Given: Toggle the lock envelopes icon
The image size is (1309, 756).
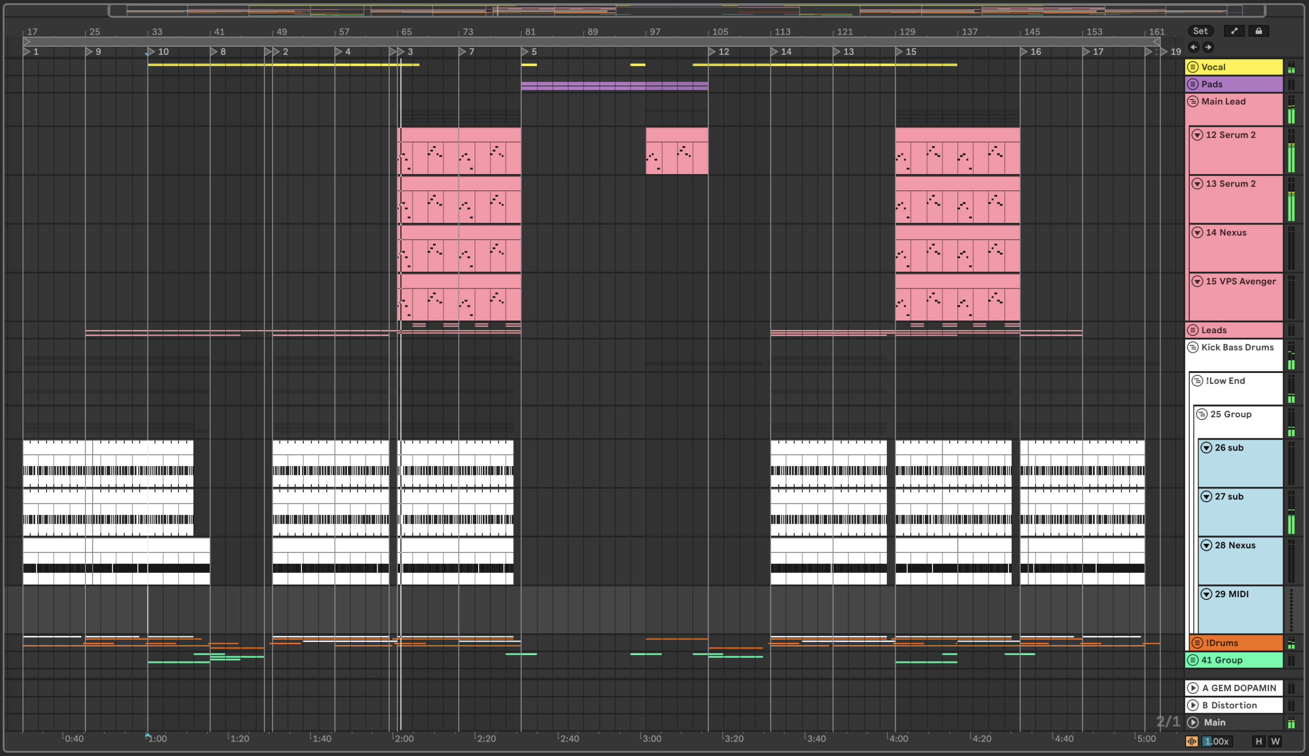Looking at the screenshot, I should point(1259,31).
